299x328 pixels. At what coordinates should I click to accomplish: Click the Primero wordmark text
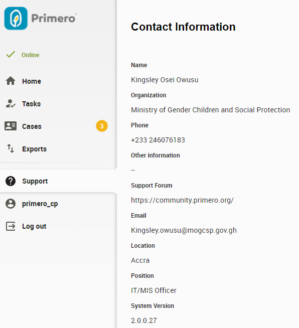click(x=53, y=18)
